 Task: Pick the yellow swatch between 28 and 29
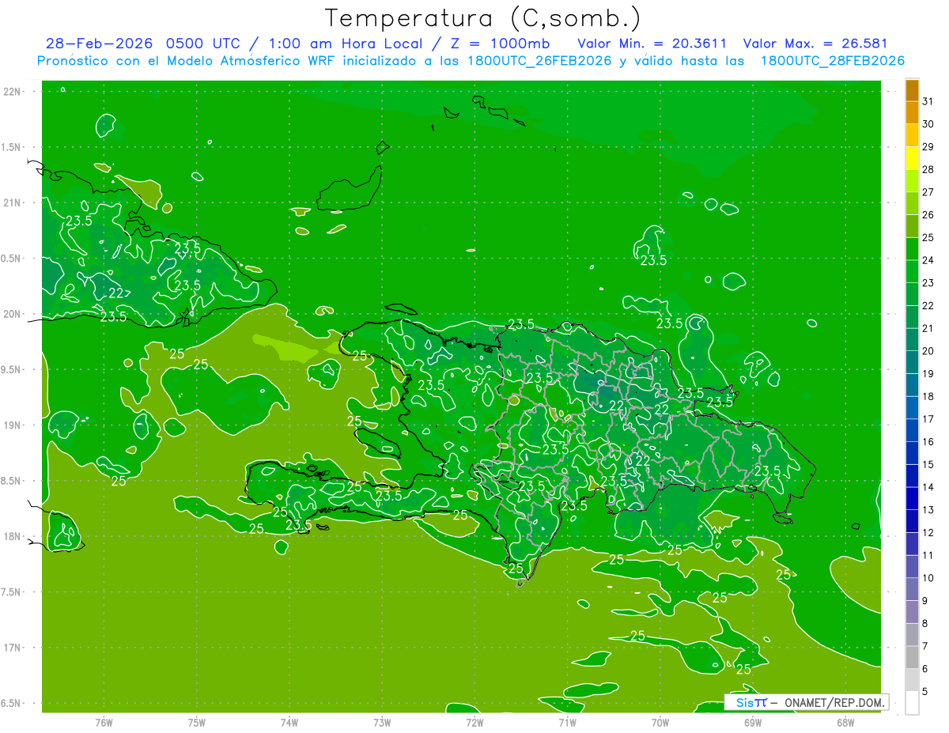[912, 158]
